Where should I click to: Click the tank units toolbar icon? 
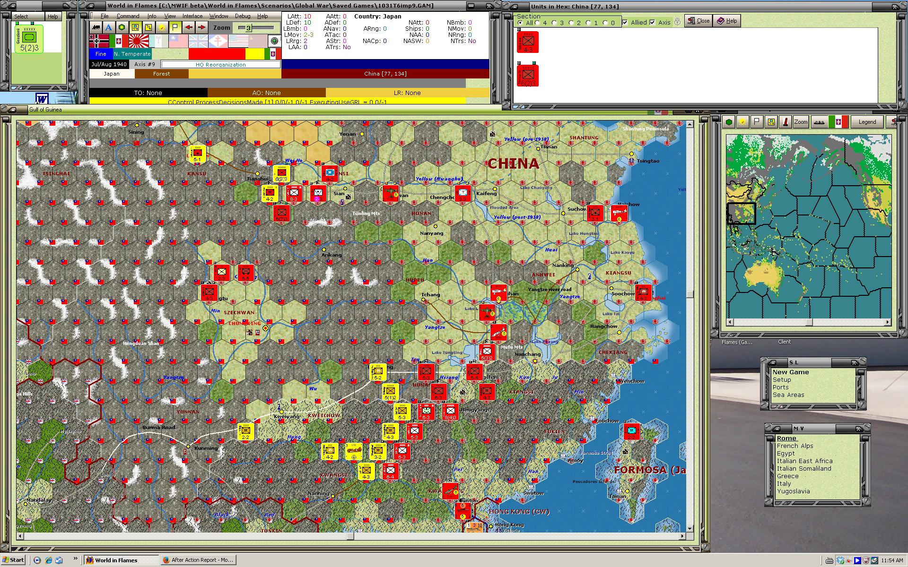96,27
